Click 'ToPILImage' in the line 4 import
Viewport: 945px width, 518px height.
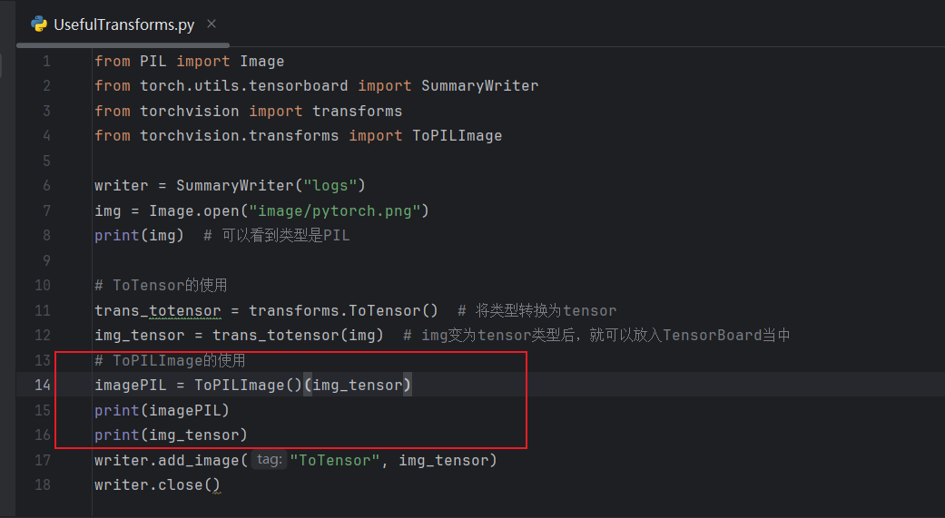point(457,136)
